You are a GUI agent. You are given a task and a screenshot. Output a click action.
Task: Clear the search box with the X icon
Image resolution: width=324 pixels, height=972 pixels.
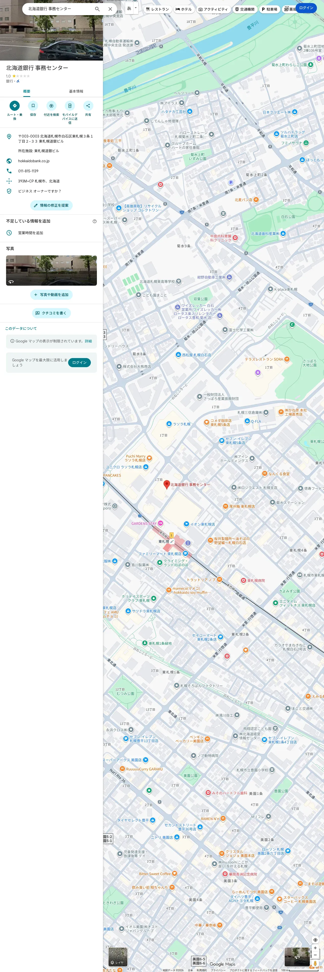(110, 9)
